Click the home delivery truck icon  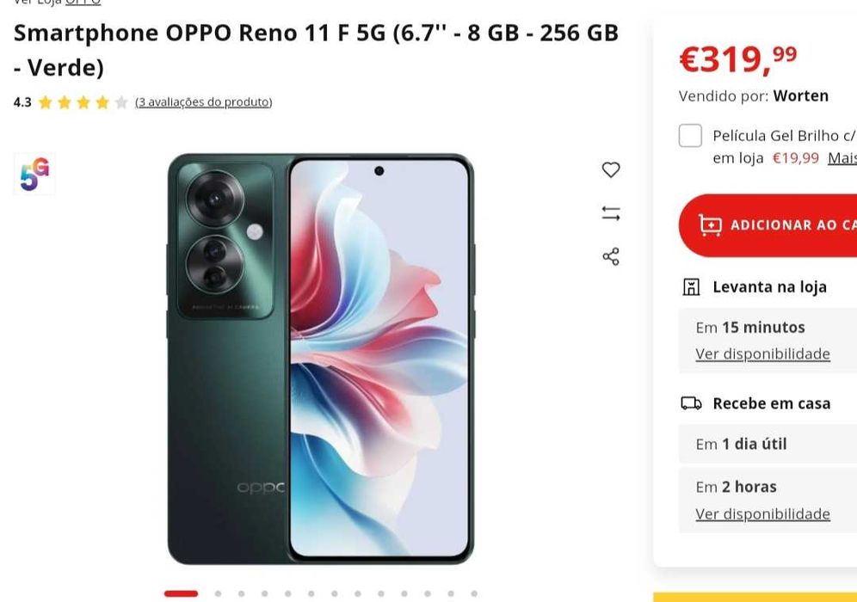click(691, 403)
